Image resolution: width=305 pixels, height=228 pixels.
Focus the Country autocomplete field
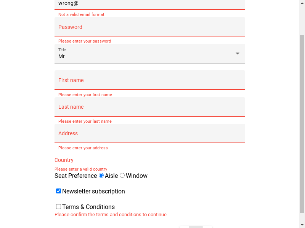[x=150, y=160]
